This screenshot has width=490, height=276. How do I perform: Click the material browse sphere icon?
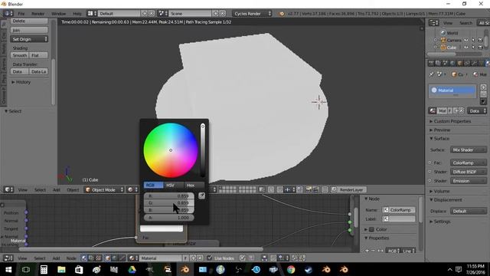(x=433, y=110)
